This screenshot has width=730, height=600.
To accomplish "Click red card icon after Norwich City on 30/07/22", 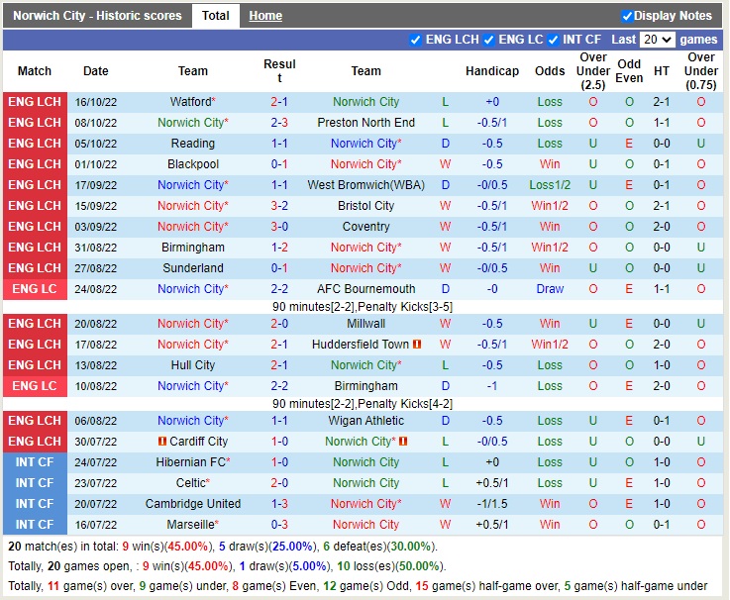I will tap(403, 442).
